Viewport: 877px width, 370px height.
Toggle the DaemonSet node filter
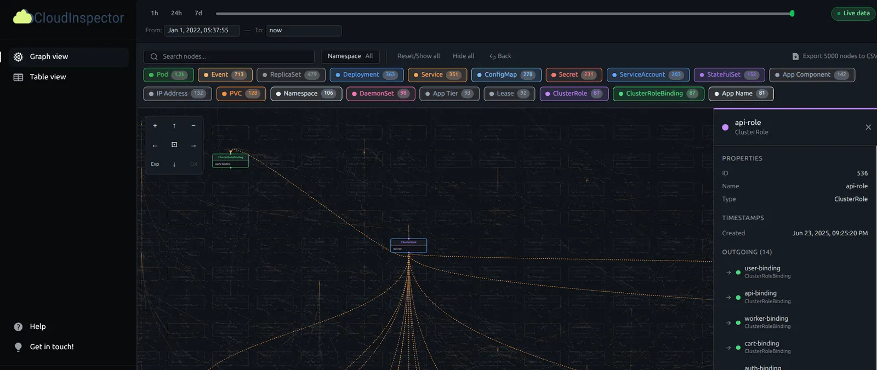(x=381, y=94)
